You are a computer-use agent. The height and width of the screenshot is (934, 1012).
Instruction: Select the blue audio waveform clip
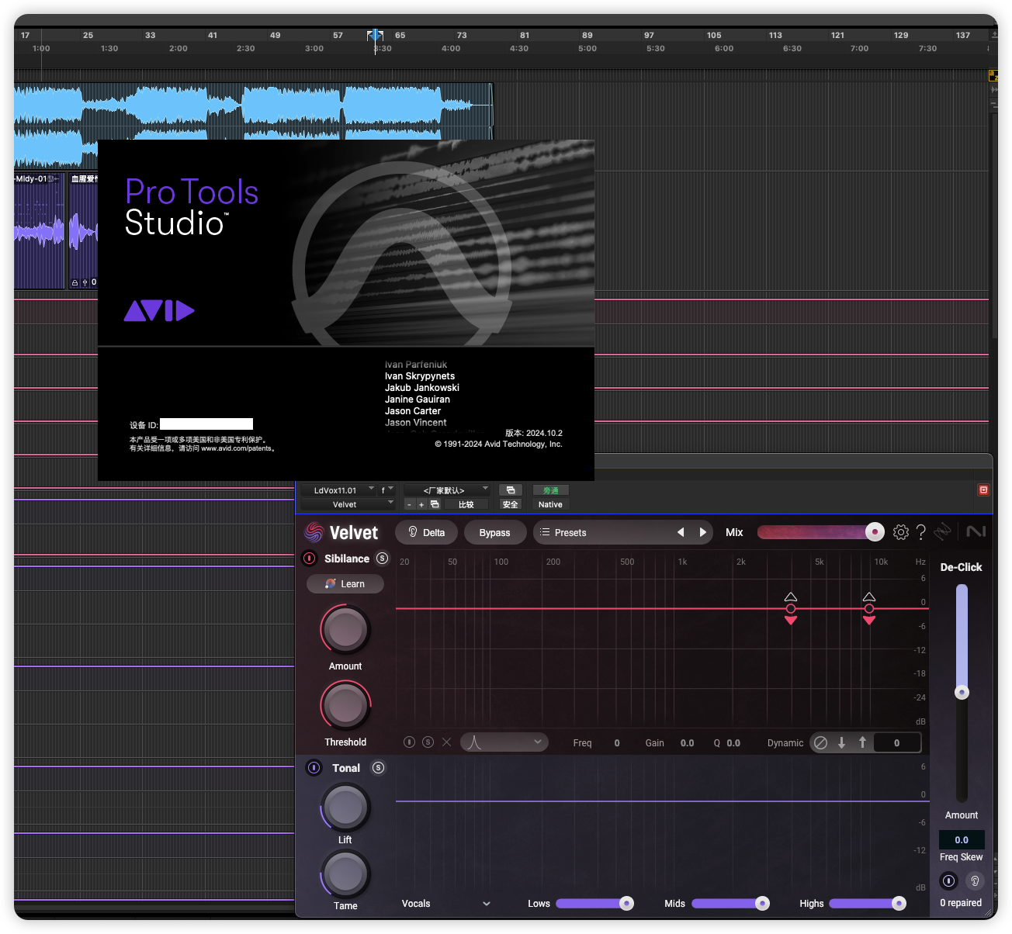point(253,111)
